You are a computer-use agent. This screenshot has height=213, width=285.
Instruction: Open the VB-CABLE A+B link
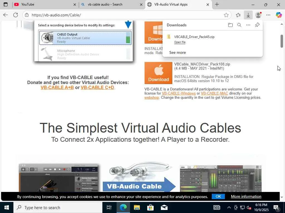pyautogui.click(x=57, y=87)
